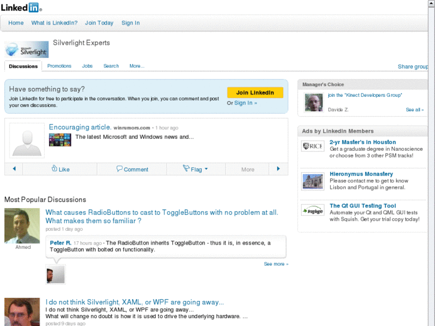Image resolution: width=435 pixels, height=326 pixels.
Task: Click the Flag icon
Action: [186, 168]
